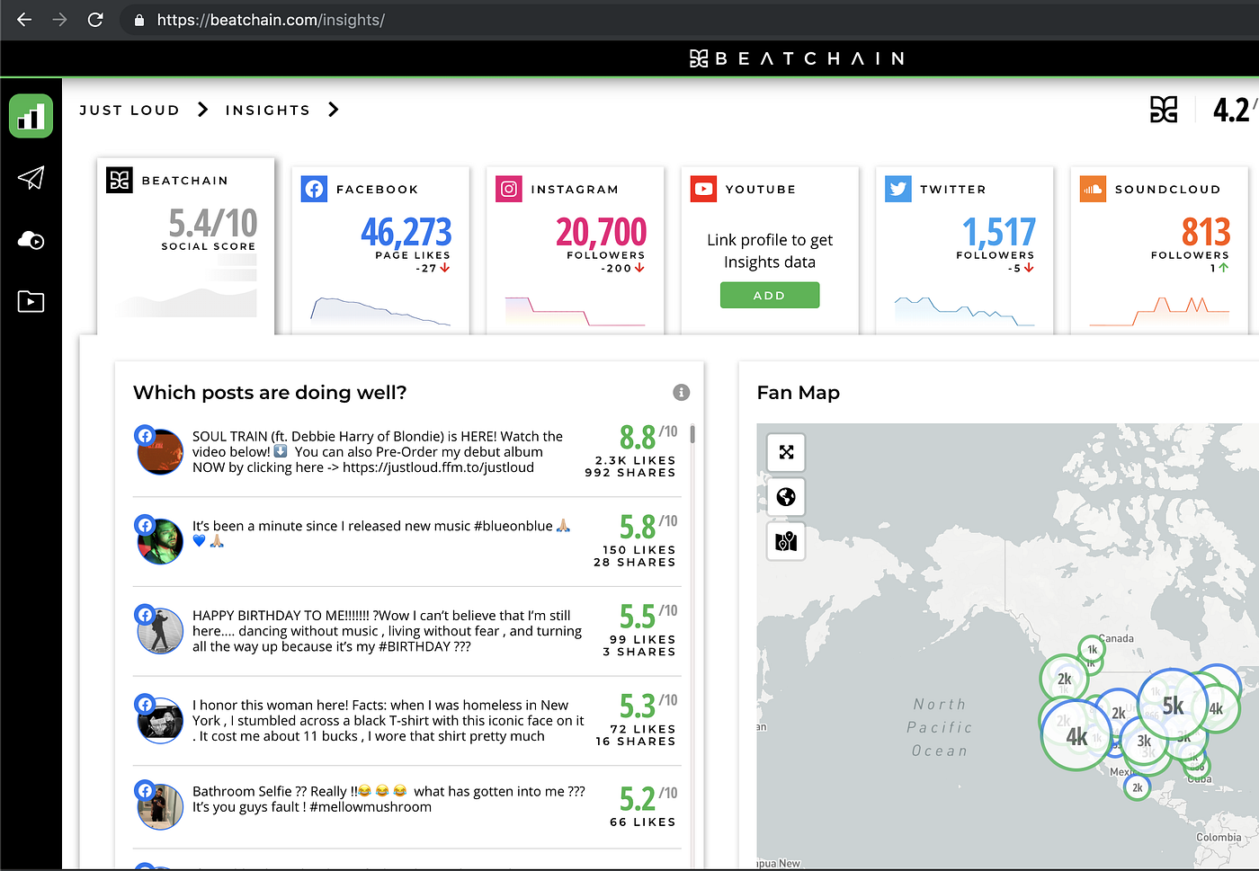Viewport: 1259px width, 871px height.
Task: Click the Facebook icon on the Facebook card
Action: [314, 189]
